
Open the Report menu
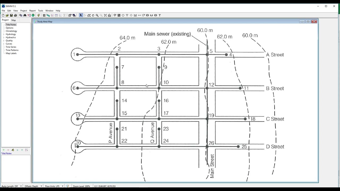pyautogui.click(x=32, y=11)
